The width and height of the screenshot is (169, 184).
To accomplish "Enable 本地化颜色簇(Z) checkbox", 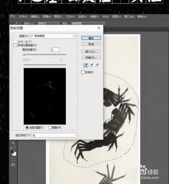I will [x=15, y=45].
